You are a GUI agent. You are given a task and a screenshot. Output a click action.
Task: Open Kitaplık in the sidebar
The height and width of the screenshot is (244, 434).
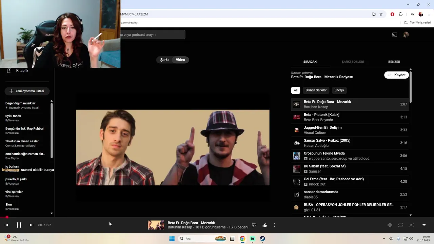18,70
